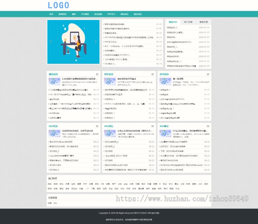Open SEO技术培训 in SEO培训 panel
The image size is (258, 224).
click(x=55, y=165)
